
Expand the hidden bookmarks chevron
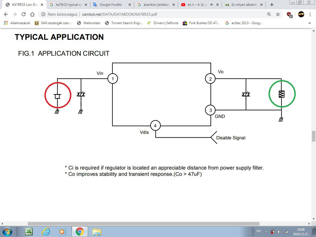pos(309,23)
